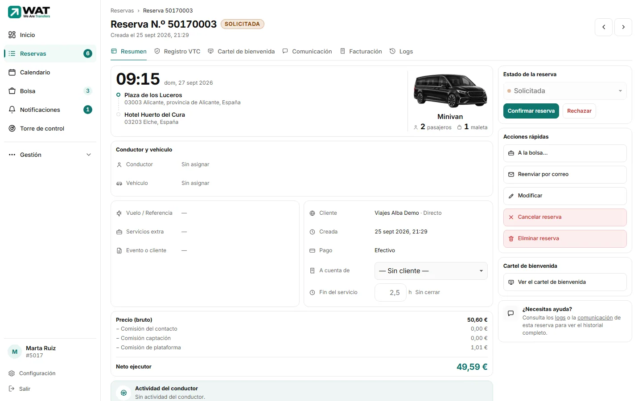
Task: Open the Solicitada status dropdown
Action: click(x=565, y=91)
